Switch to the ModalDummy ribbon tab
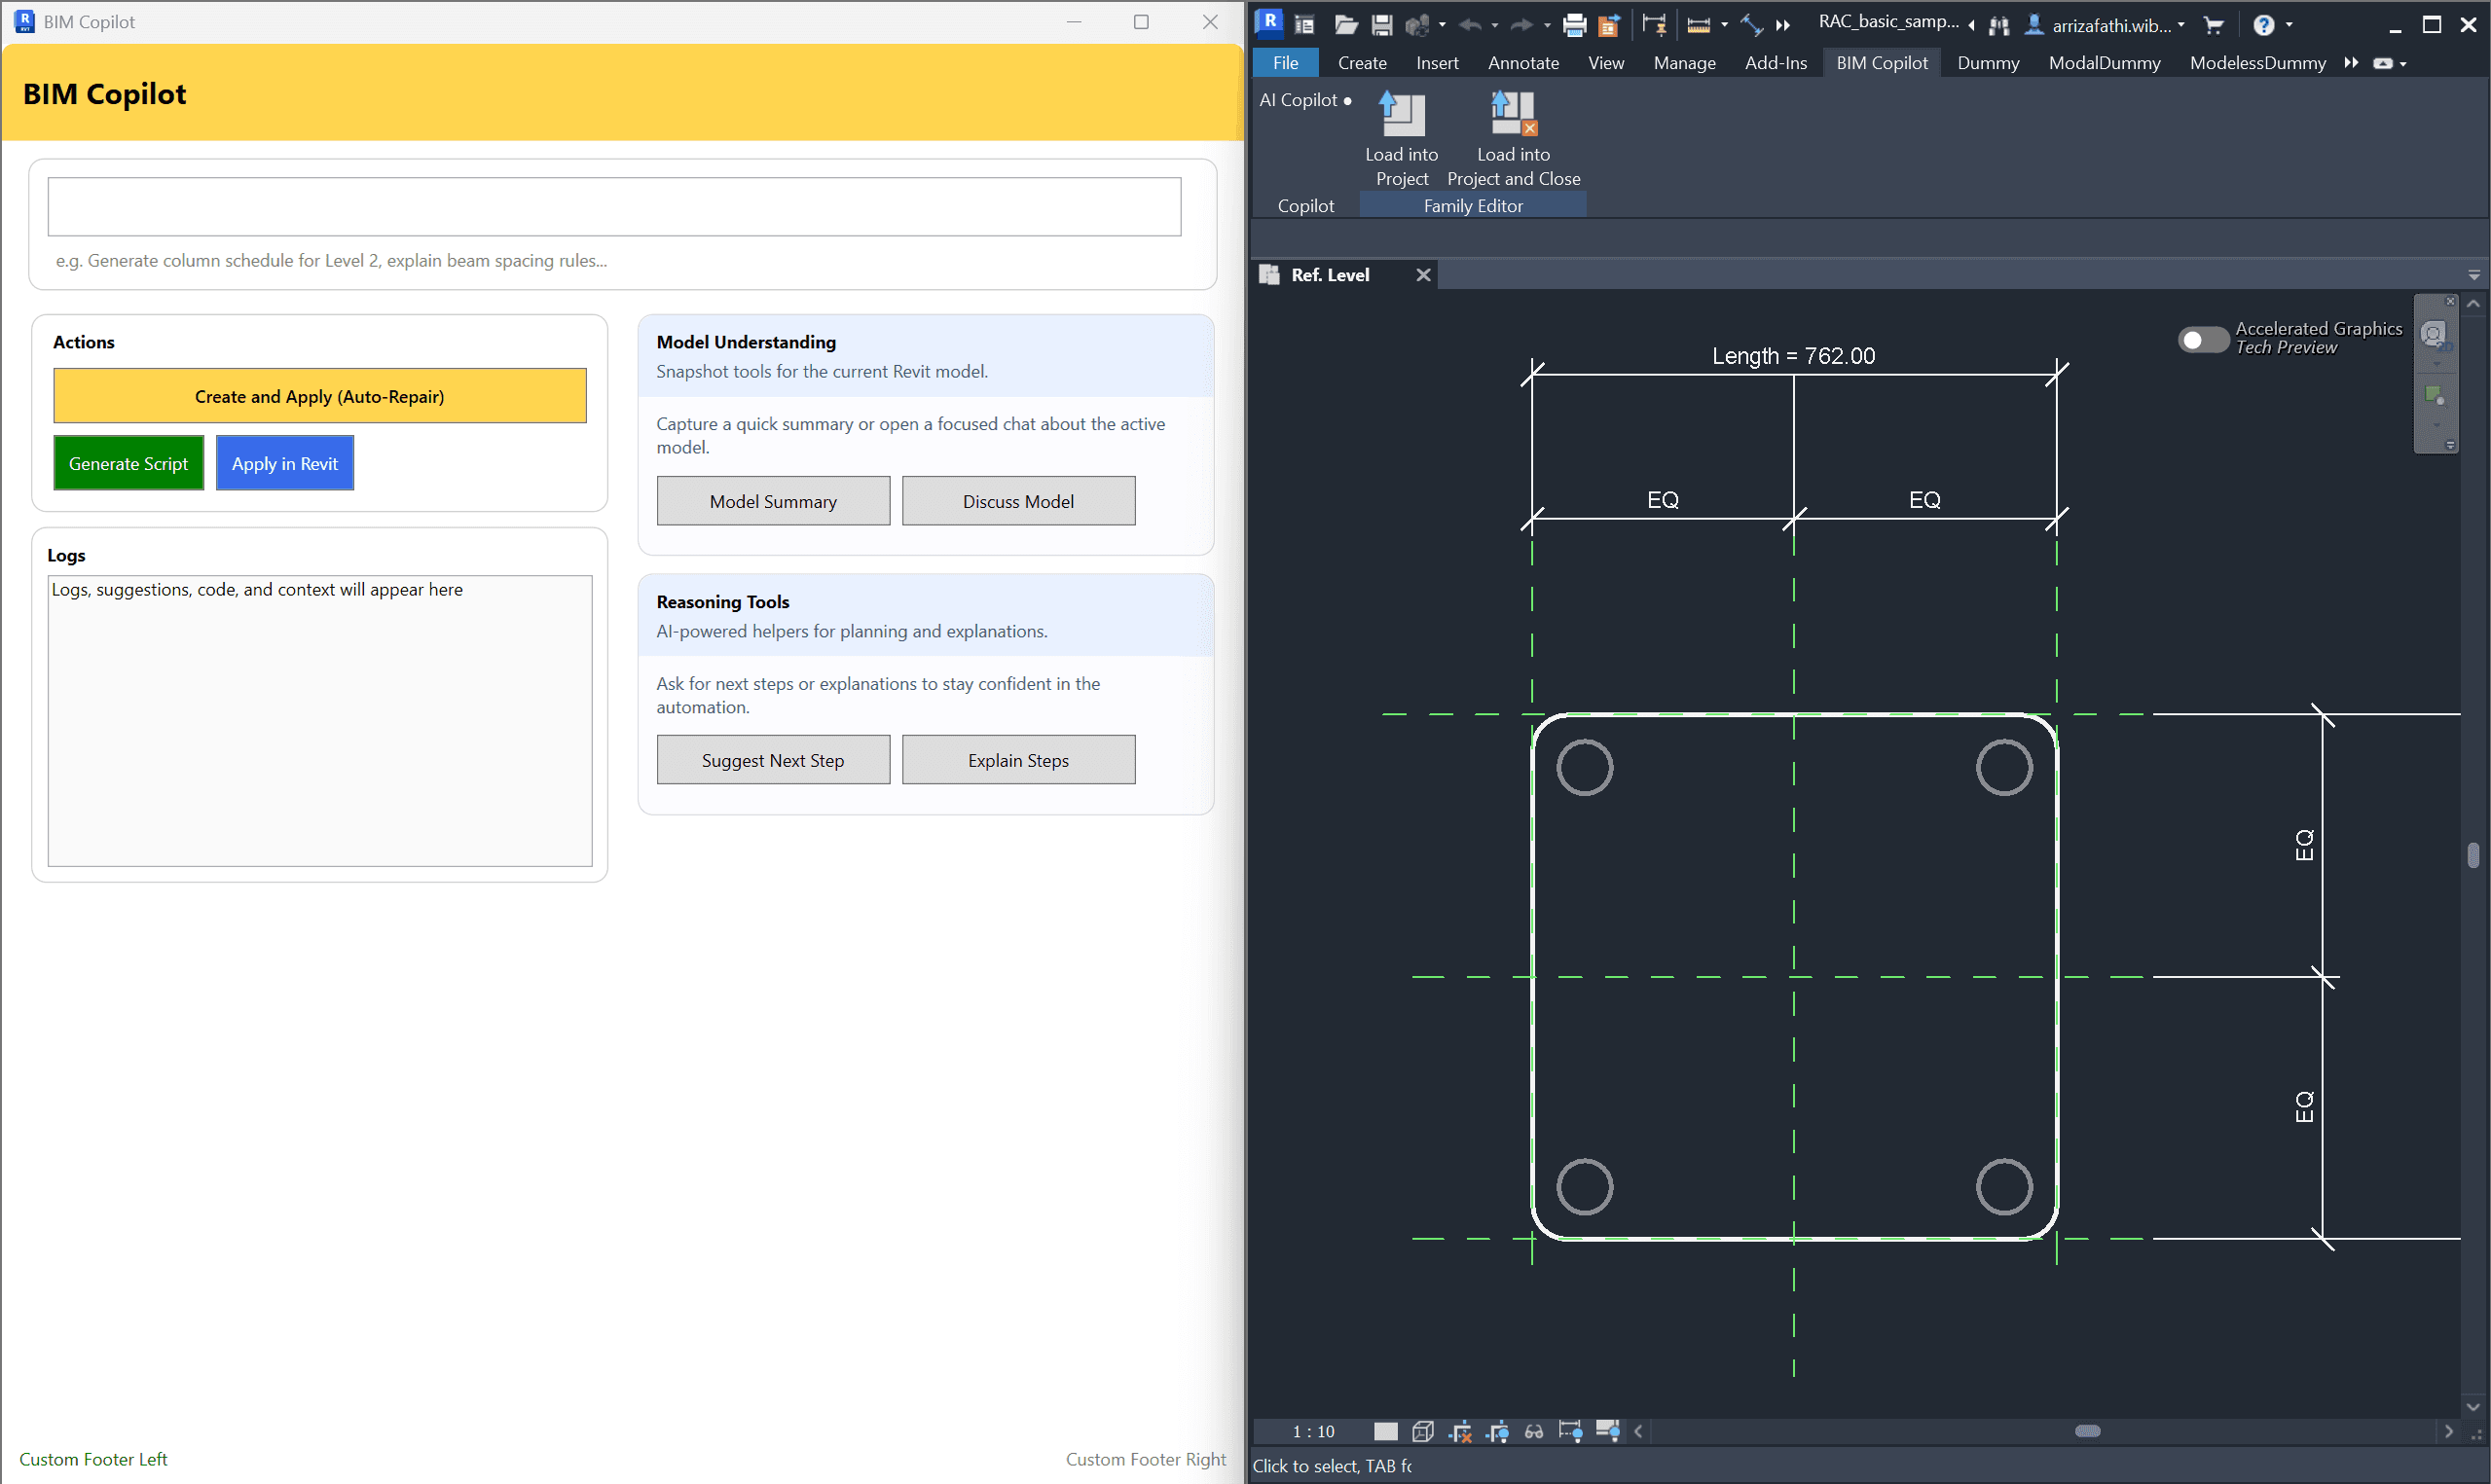 pos(2104,63)
